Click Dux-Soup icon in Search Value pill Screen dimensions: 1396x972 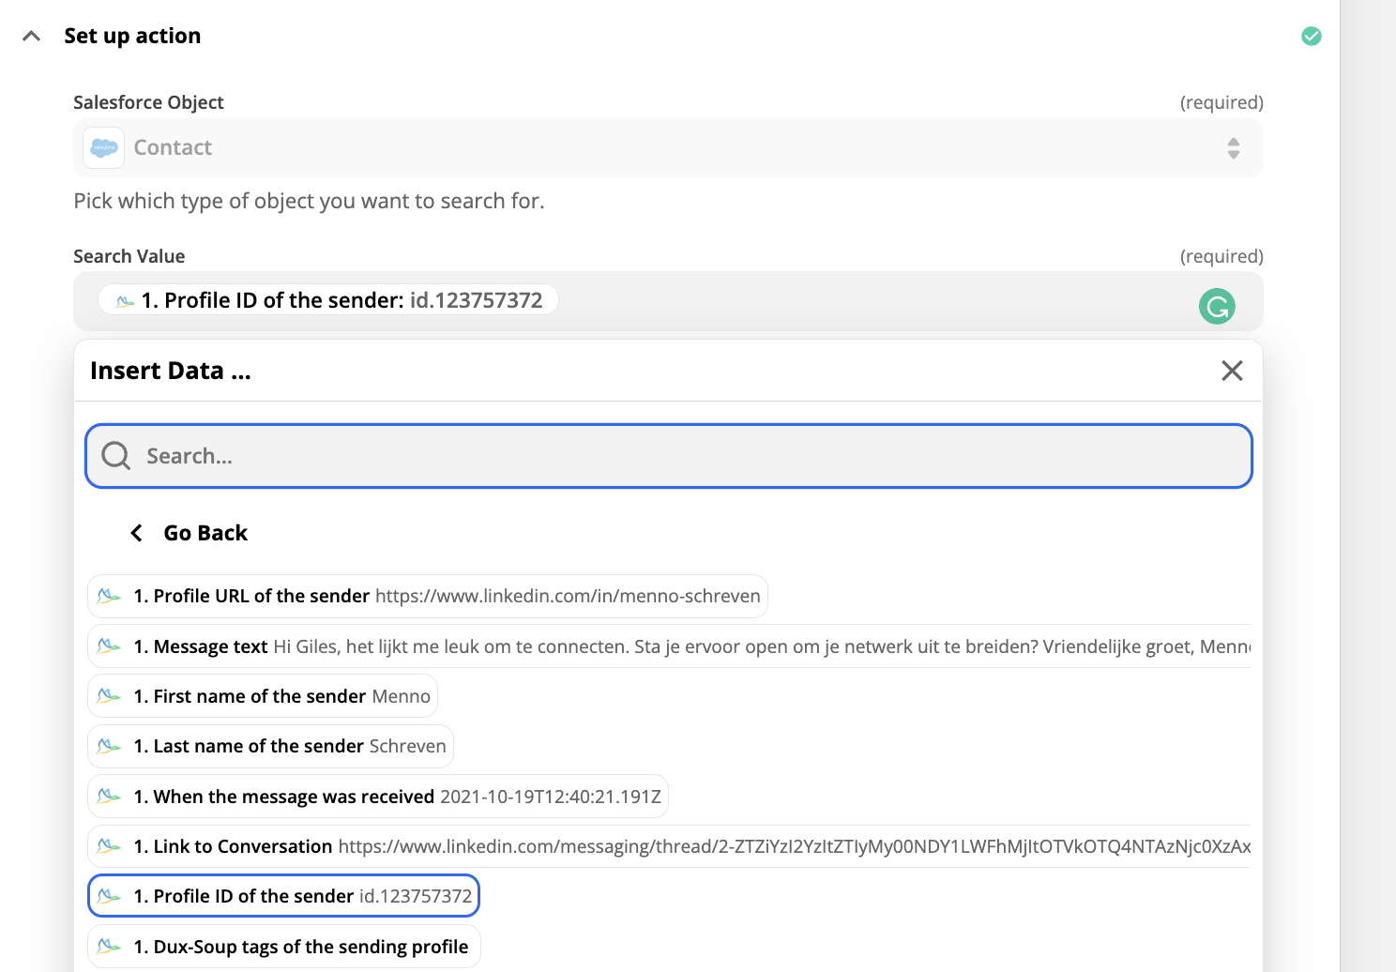coord(125,301)
